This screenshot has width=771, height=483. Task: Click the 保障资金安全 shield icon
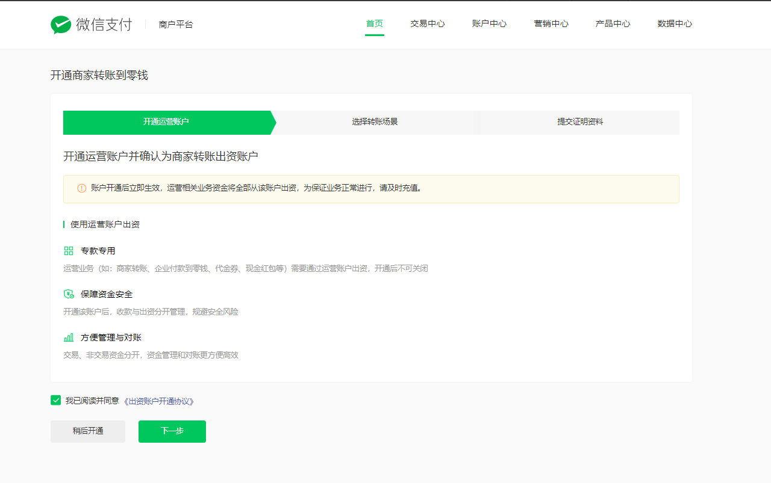pos(69,294)
